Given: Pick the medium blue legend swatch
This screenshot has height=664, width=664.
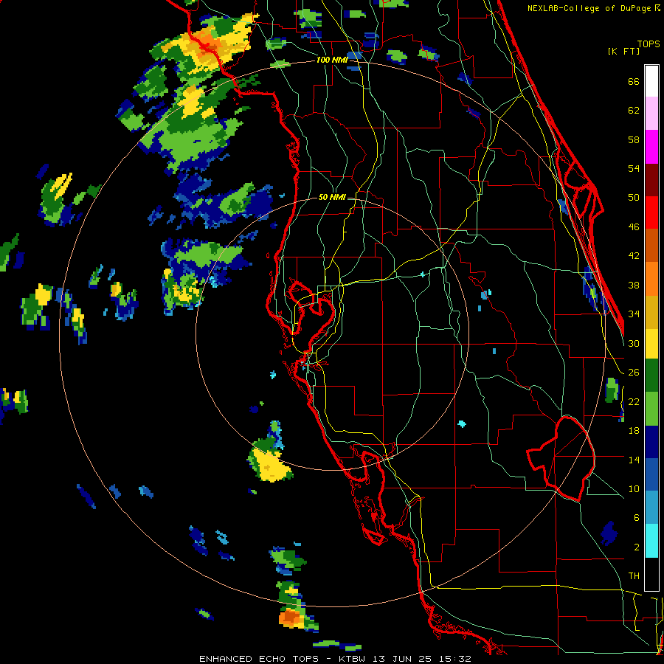Looking at the screenshot, I should click(x=651, y=474).
